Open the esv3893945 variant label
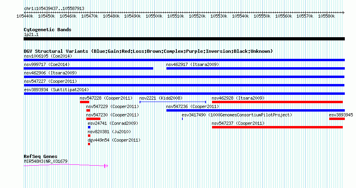 click(x=341, y=115)
